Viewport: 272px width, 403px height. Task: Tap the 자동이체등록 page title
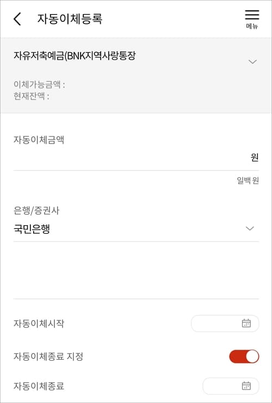coord(70,18)
